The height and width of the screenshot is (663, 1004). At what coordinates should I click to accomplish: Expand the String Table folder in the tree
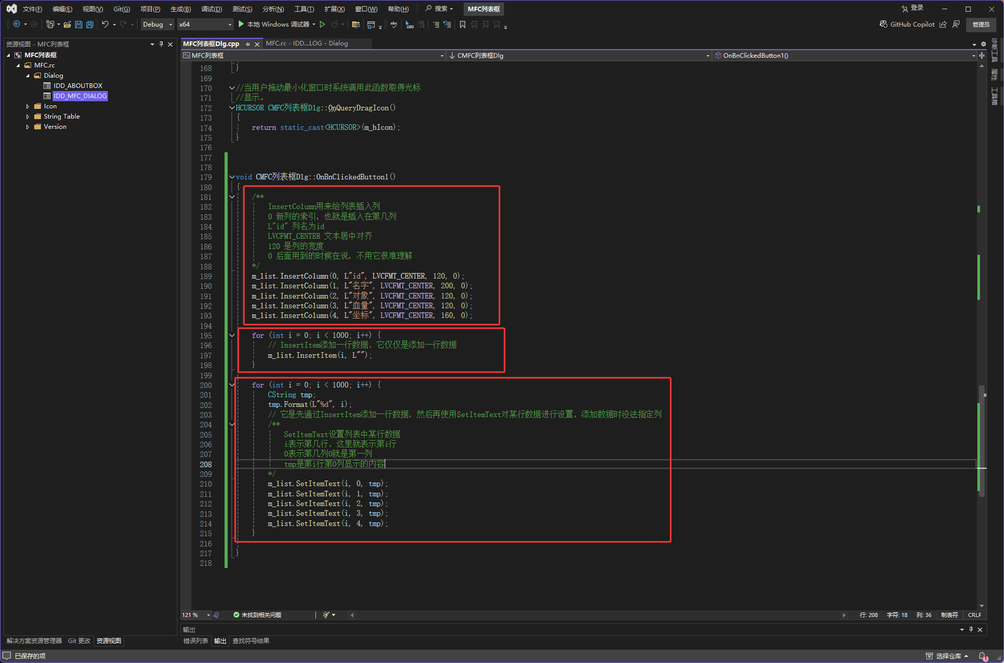tap(28, 117)
